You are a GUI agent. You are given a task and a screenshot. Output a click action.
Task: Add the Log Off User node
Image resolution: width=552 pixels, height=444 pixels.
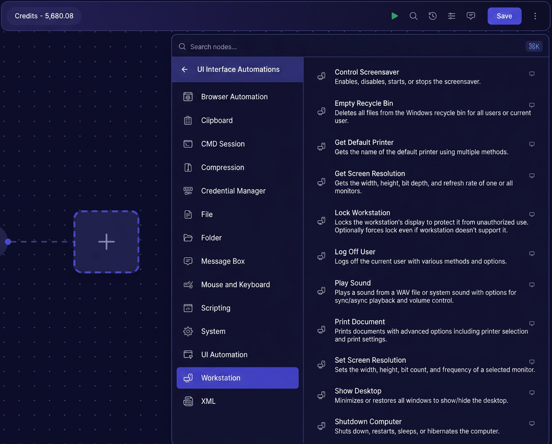tap(426, 256)
